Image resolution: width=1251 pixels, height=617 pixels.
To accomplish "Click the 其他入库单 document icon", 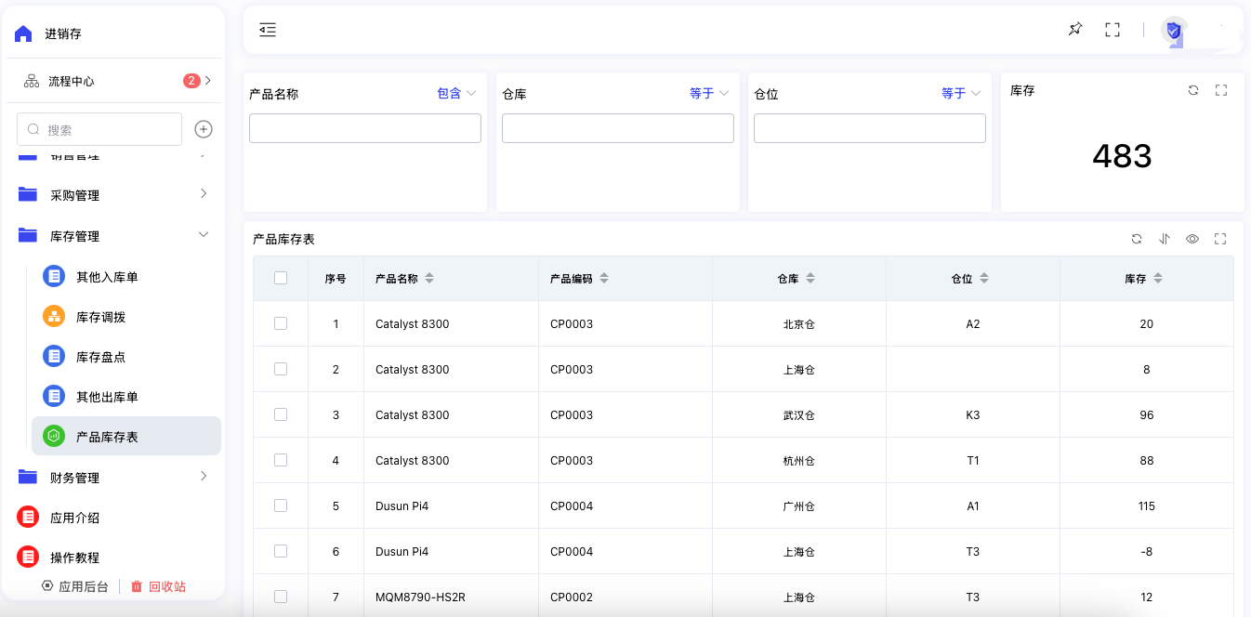I will click(x=54, y=277).
